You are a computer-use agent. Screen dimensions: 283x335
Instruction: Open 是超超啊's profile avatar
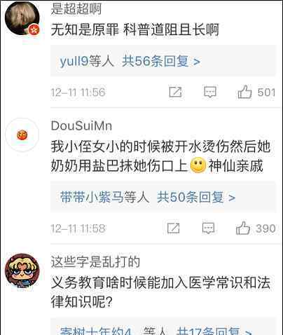coord(22,18)
